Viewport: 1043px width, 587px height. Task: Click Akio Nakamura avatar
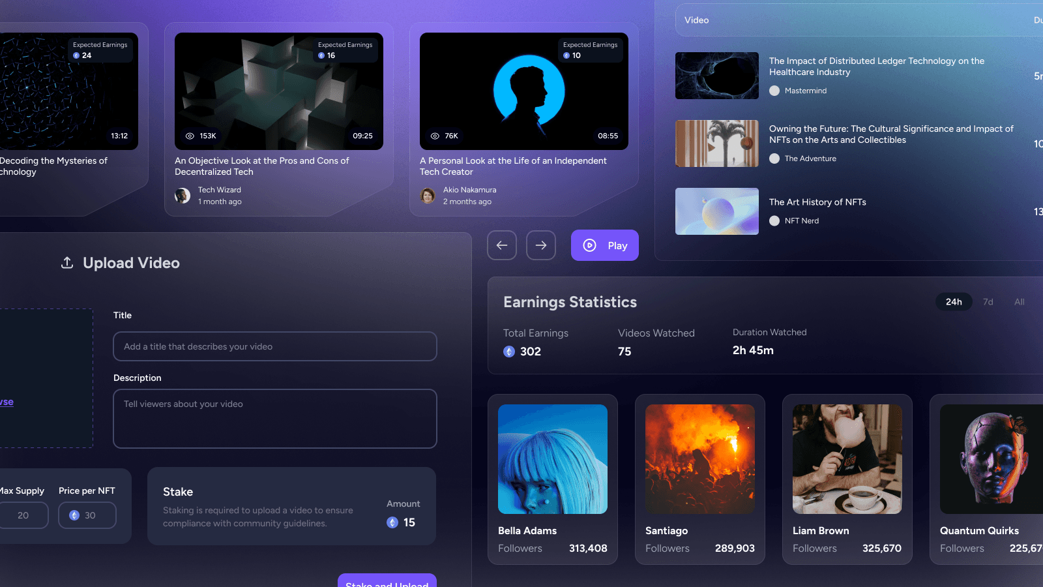(428, 196)
